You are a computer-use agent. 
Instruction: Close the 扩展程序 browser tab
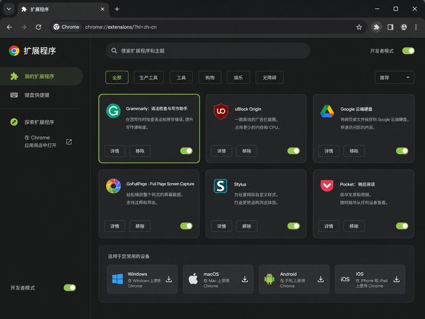(x=103, y=9)
